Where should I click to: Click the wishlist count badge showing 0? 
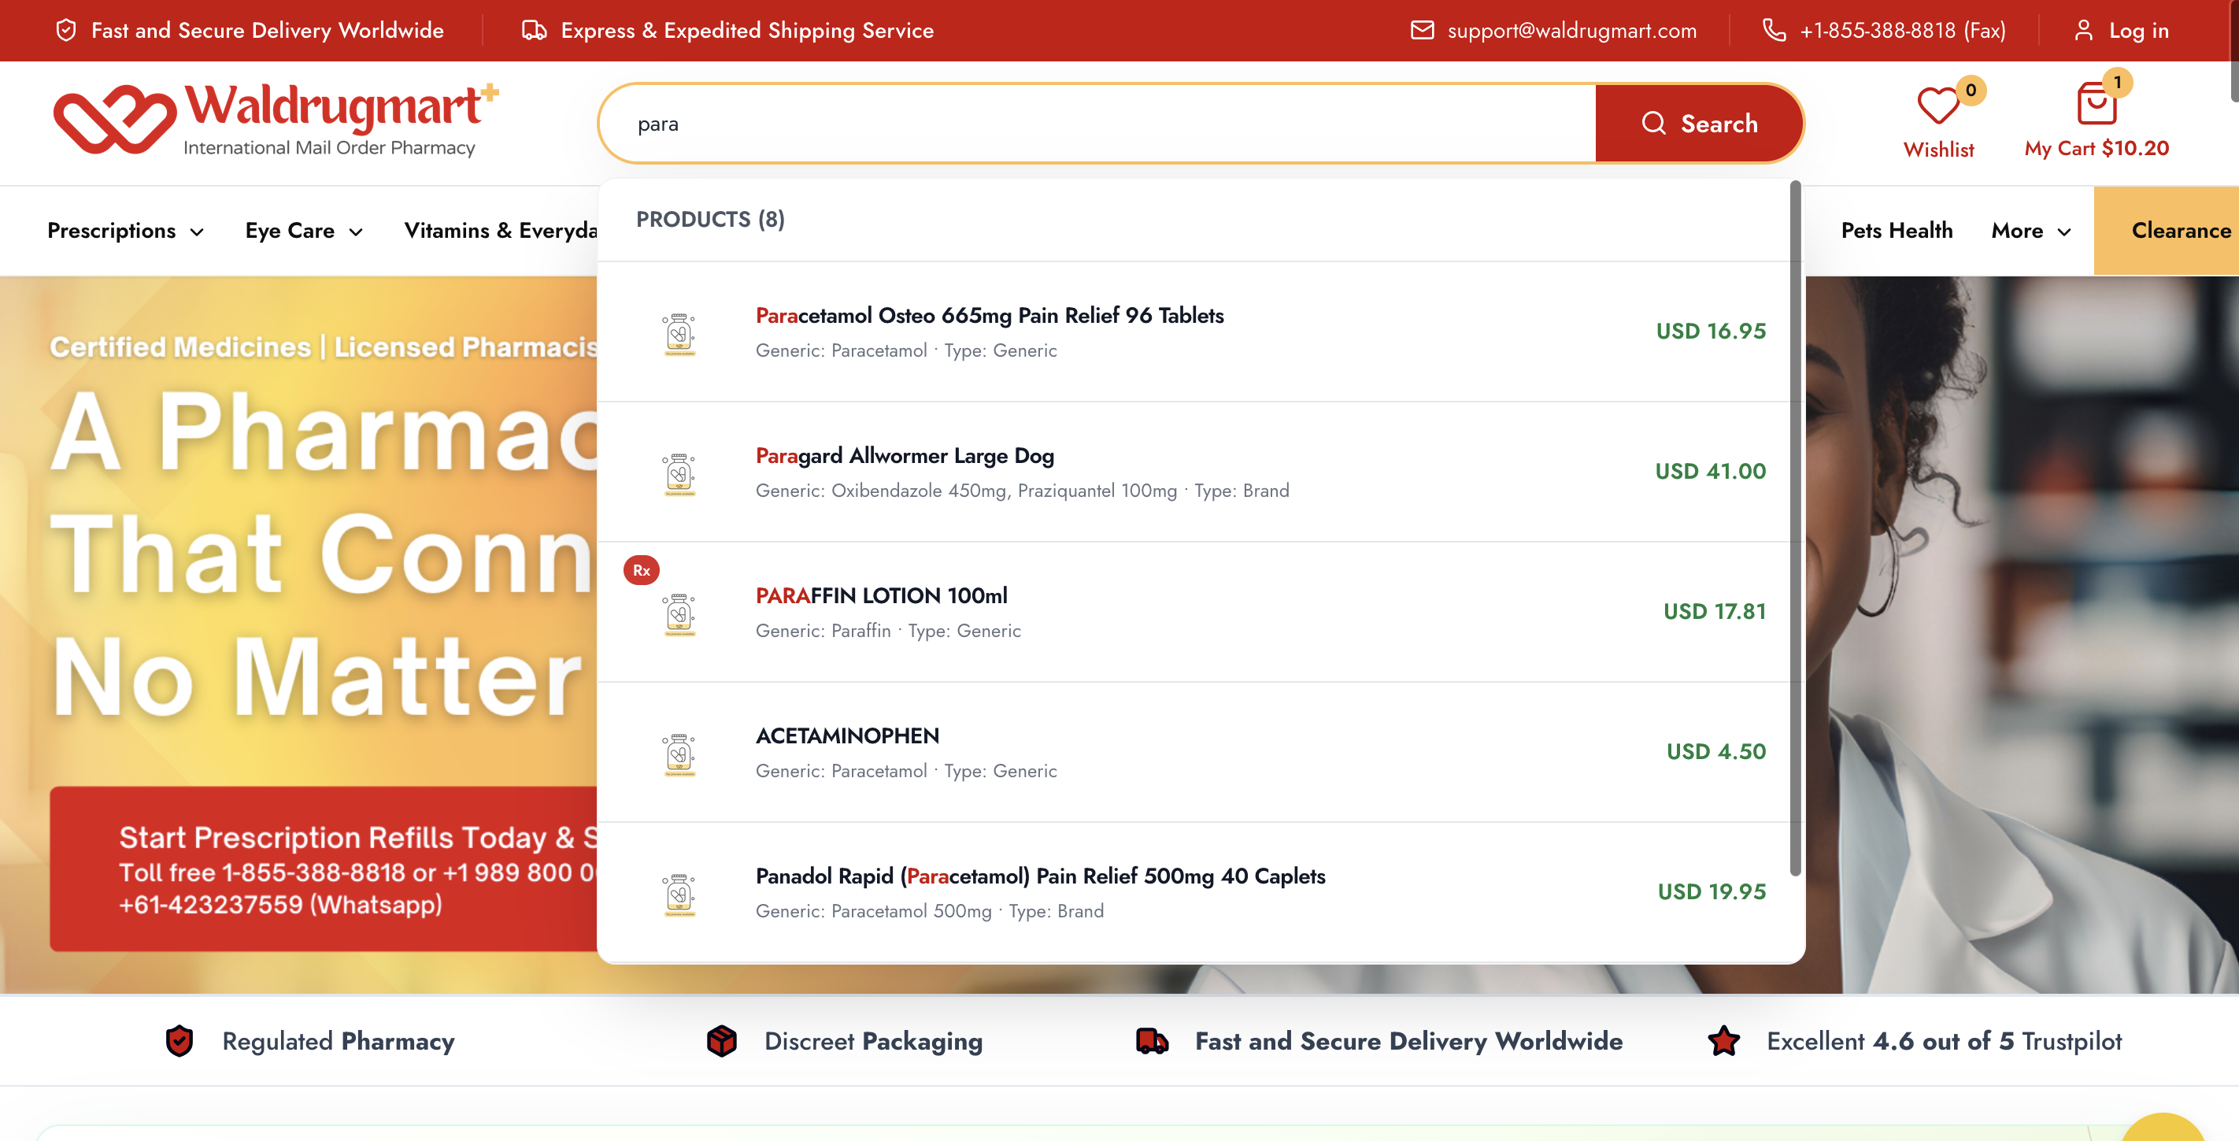[x=1971, y=90]
